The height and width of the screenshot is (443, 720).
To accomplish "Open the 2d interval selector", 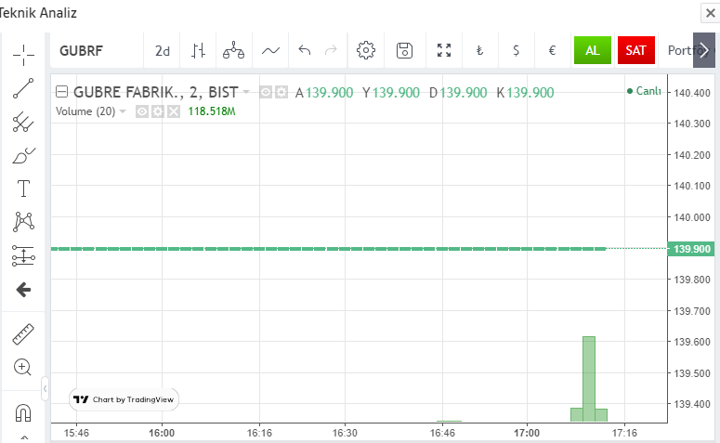I will click(x=162, y=50).
